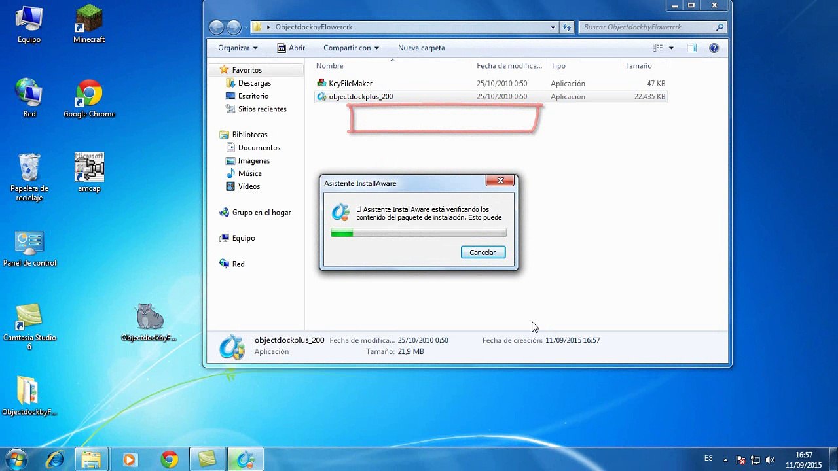Image resolution: width=838 pixels, height=471 pixels.
Task: Select the ObjectdockbyF... folder on the desktop
Action: (29, 396)
